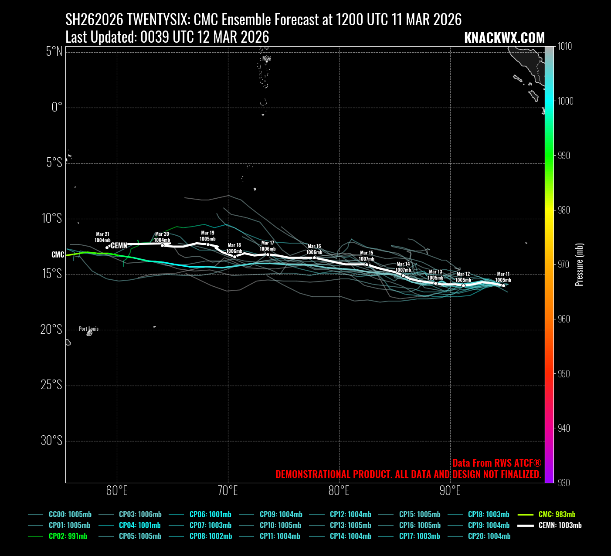The width and height of the screenshot is (611, 556).
Task: Click the 1000 mark on pressure colorbar
Action: point(565,101)
